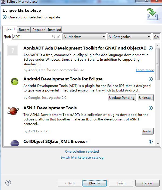Click the info icon next to AonixADT title
Image resolution: width=162 pixels, height=190 pixels.
[150, 48]
